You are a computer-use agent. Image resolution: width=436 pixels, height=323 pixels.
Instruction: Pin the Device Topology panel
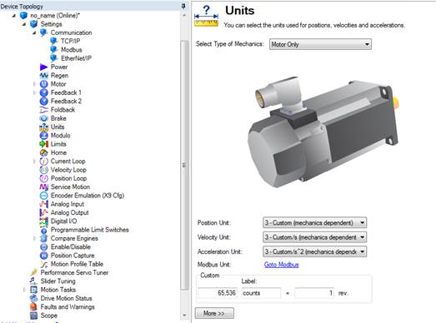[x=183, y=6]
